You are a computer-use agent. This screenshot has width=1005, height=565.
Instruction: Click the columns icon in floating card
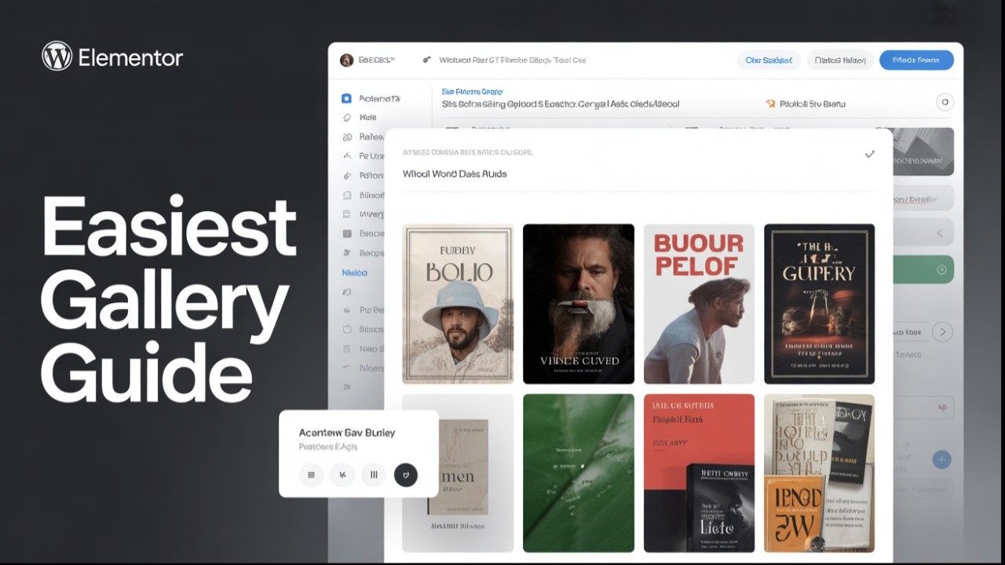point(374,475)
